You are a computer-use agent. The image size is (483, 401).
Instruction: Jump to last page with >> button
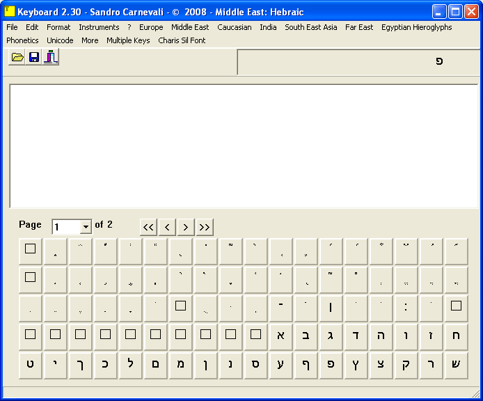click(x=205, y=227)
